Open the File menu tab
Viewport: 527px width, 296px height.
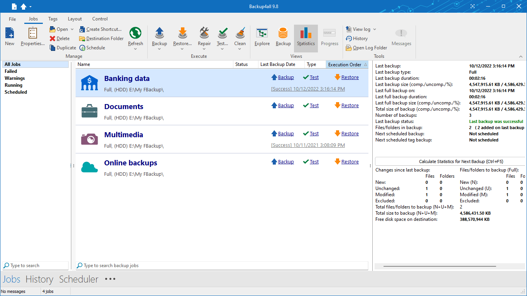coord(12,19)
